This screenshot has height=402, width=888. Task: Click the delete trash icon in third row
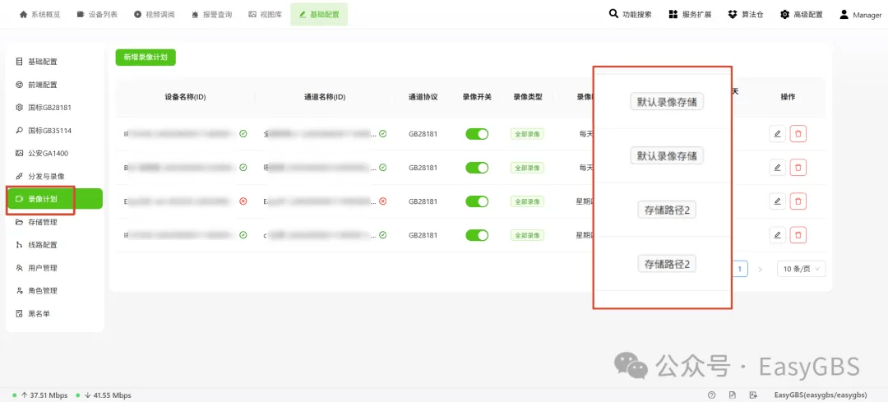pos(798,201)
